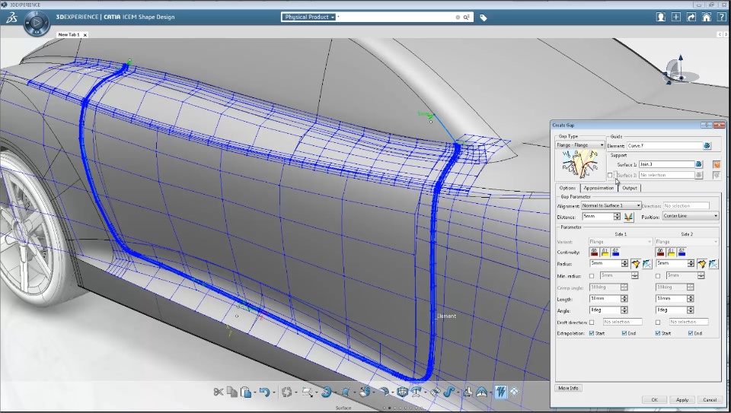This screenshot has height=413, width=731.
Task: Click the tag icon beside the search bar
Action: coord(483,17)
